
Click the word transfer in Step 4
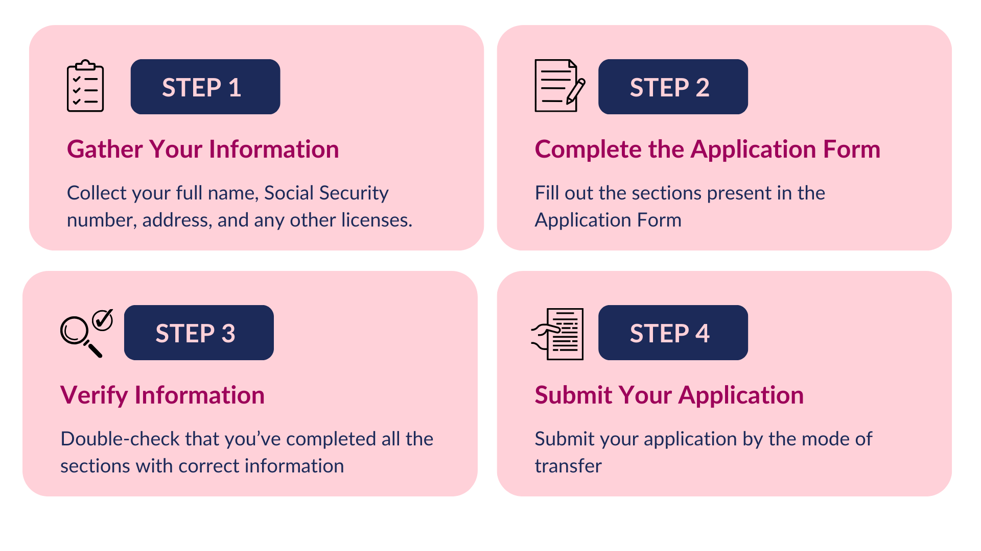pos(568,466)
